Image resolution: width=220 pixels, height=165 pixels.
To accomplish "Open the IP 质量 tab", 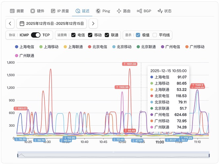I will pos(60,11).
